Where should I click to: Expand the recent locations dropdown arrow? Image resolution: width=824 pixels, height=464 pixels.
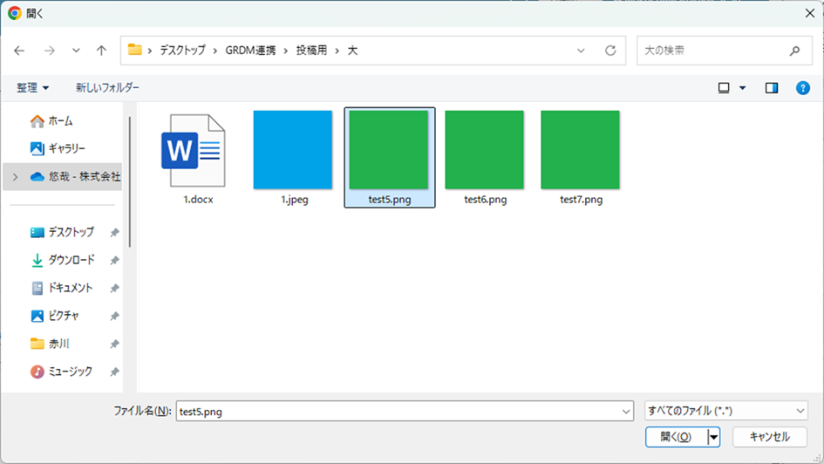[76, 51]
